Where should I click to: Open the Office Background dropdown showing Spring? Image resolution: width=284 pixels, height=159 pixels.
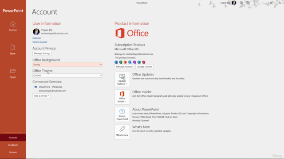tap(67, 64)
